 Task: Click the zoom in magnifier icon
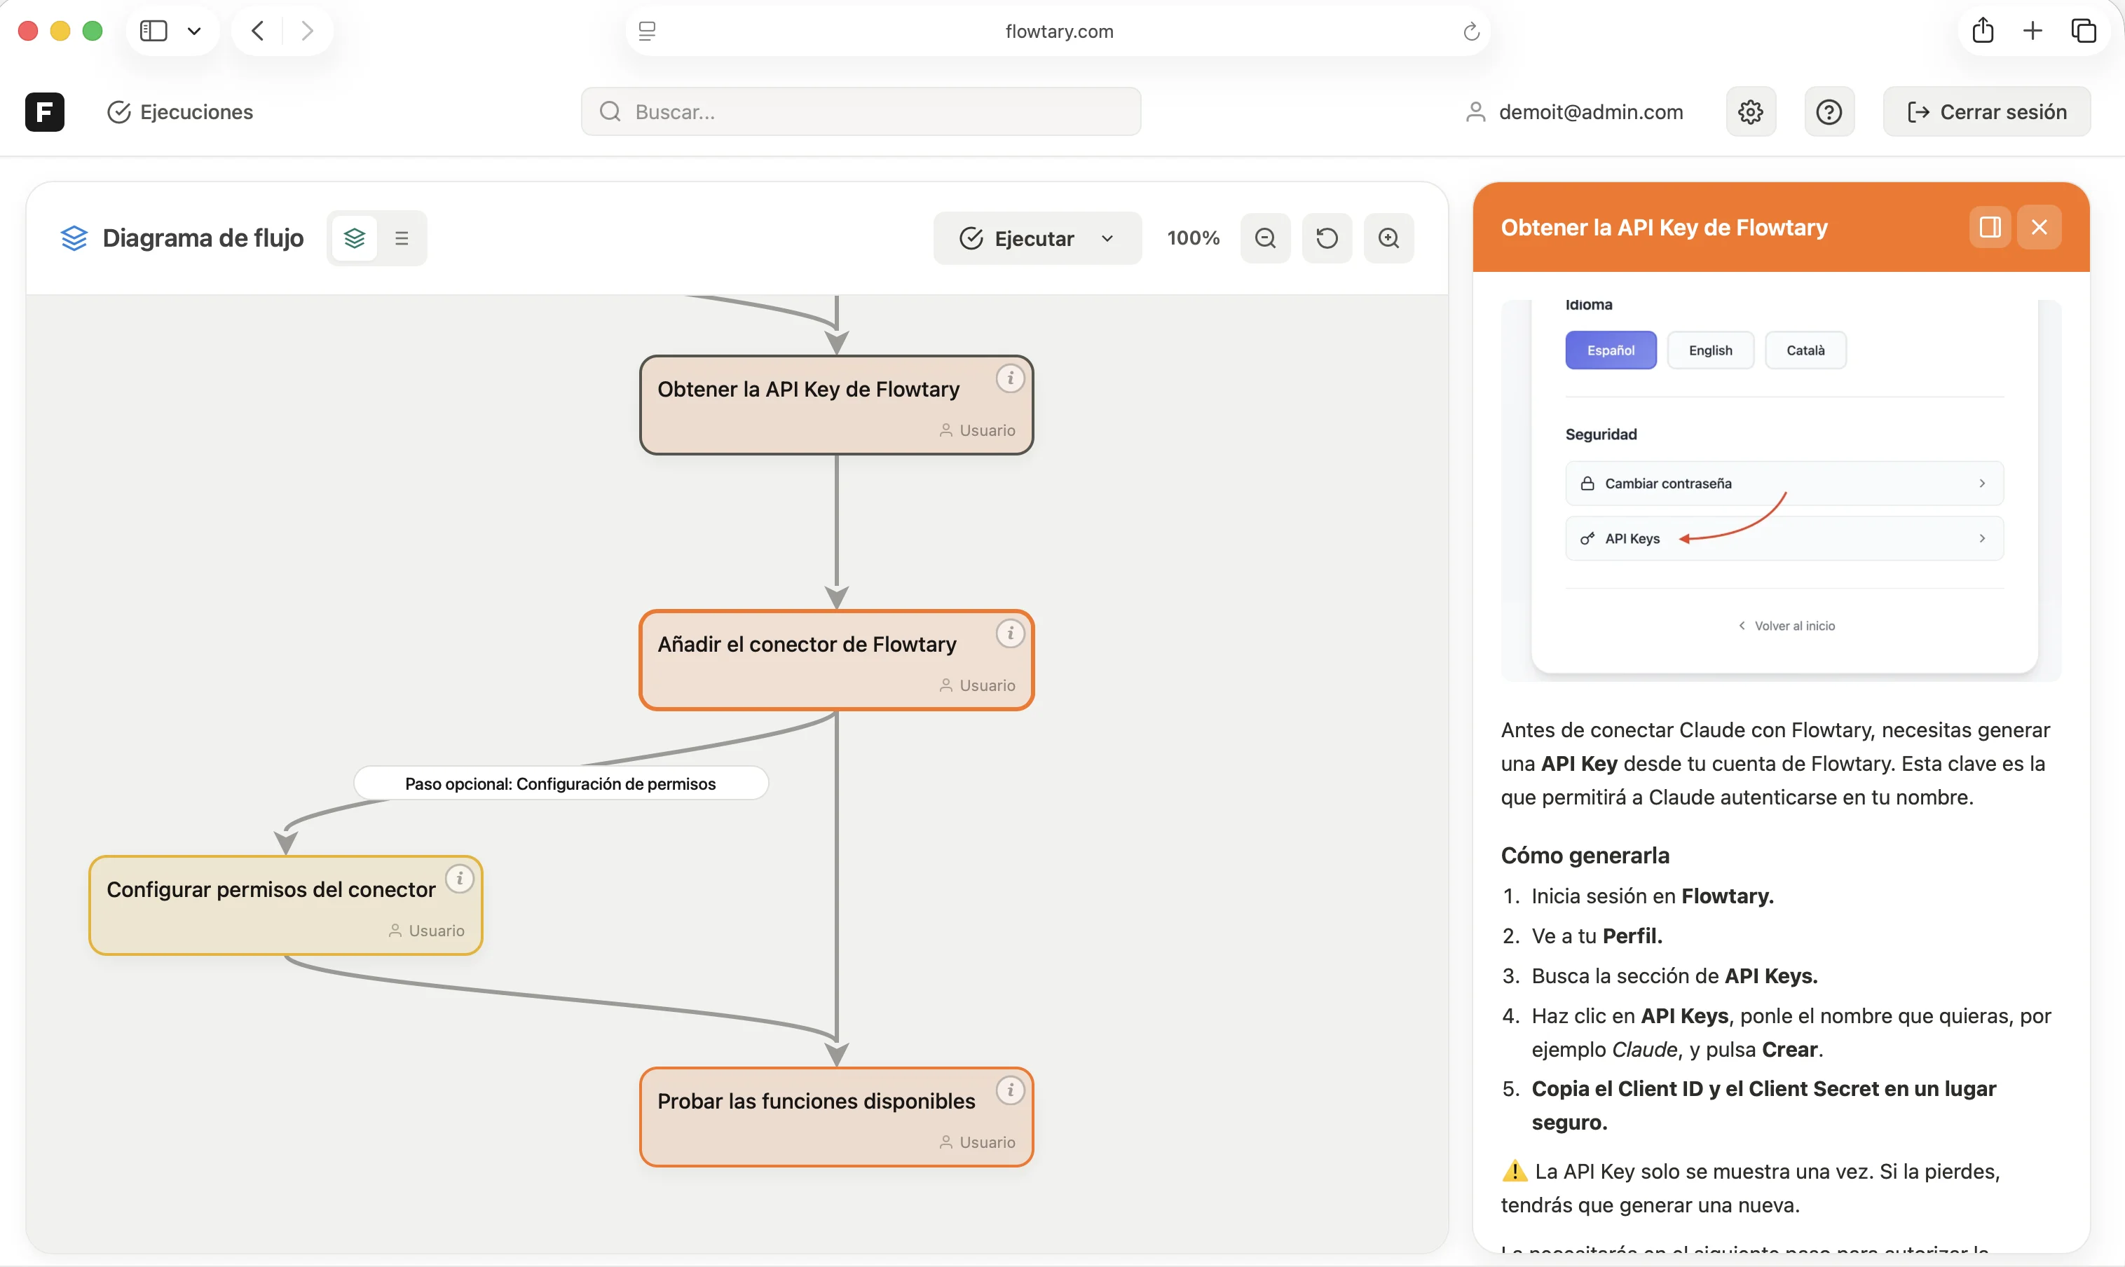point(1388,238)
